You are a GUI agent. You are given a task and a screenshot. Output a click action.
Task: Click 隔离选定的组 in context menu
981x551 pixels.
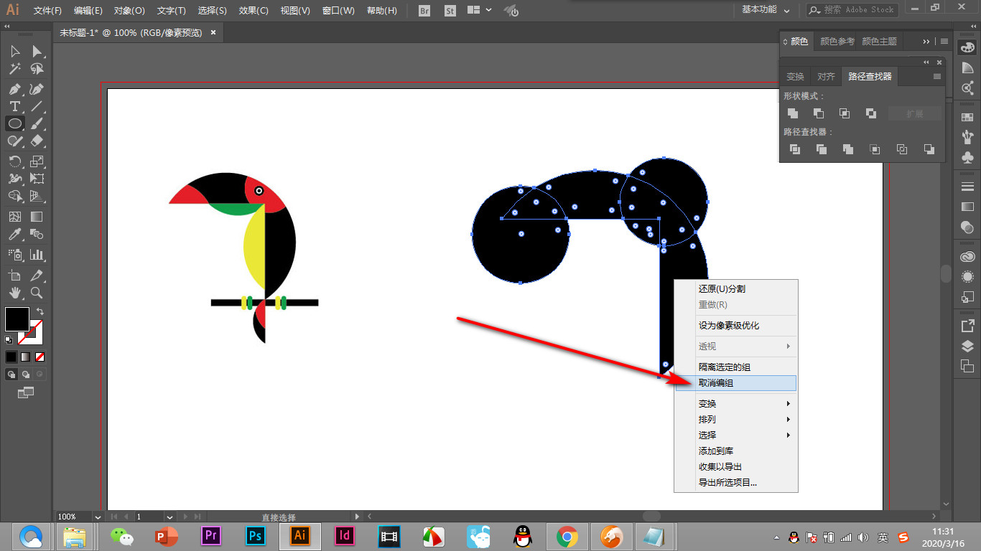click(x=736, y=367)
